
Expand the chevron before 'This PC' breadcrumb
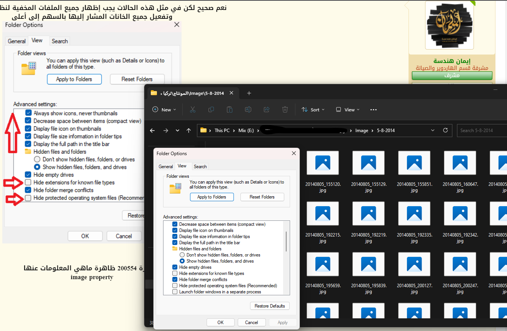click(x=210, y=131)
